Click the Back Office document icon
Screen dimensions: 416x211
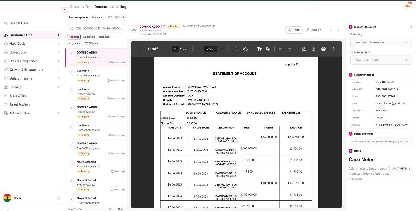click(6, 96)
